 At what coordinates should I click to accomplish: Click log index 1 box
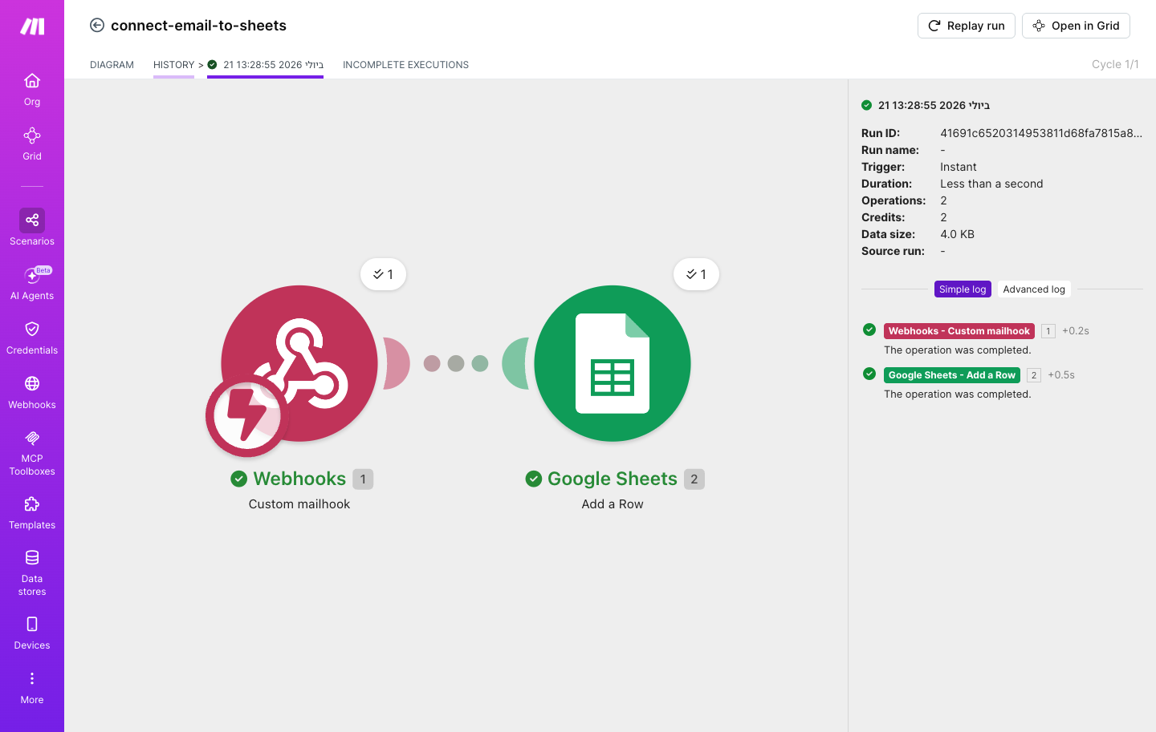tap(1048, 331)
